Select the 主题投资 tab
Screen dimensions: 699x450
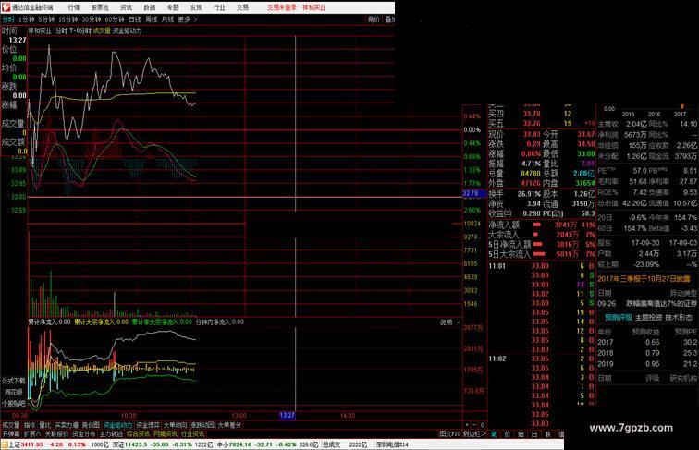(649, 318)
